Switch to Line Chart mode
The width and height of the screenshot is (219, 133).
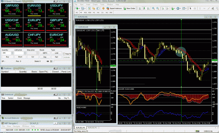coord(148,8)
